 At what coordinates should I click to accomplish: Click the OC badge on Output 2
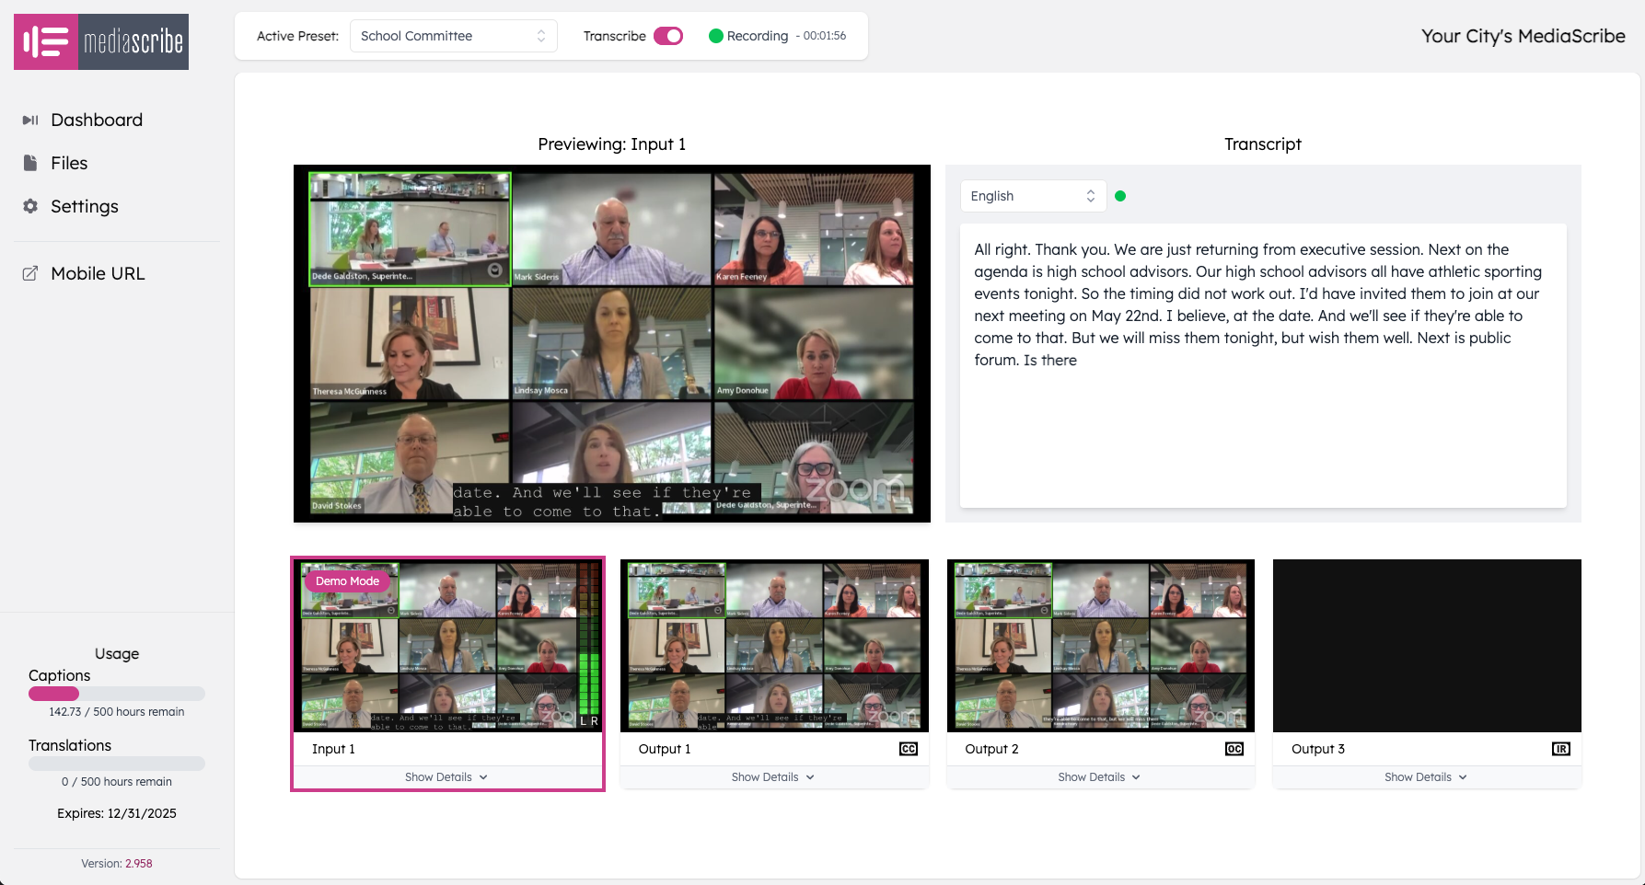(x=1234, y=748)
